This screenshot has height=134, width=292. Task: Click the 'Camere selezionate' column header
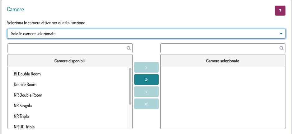click(223, 61)
